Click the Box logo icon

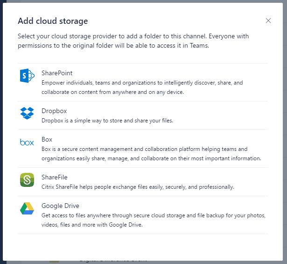pyautogui.click(x=27, y=142)
